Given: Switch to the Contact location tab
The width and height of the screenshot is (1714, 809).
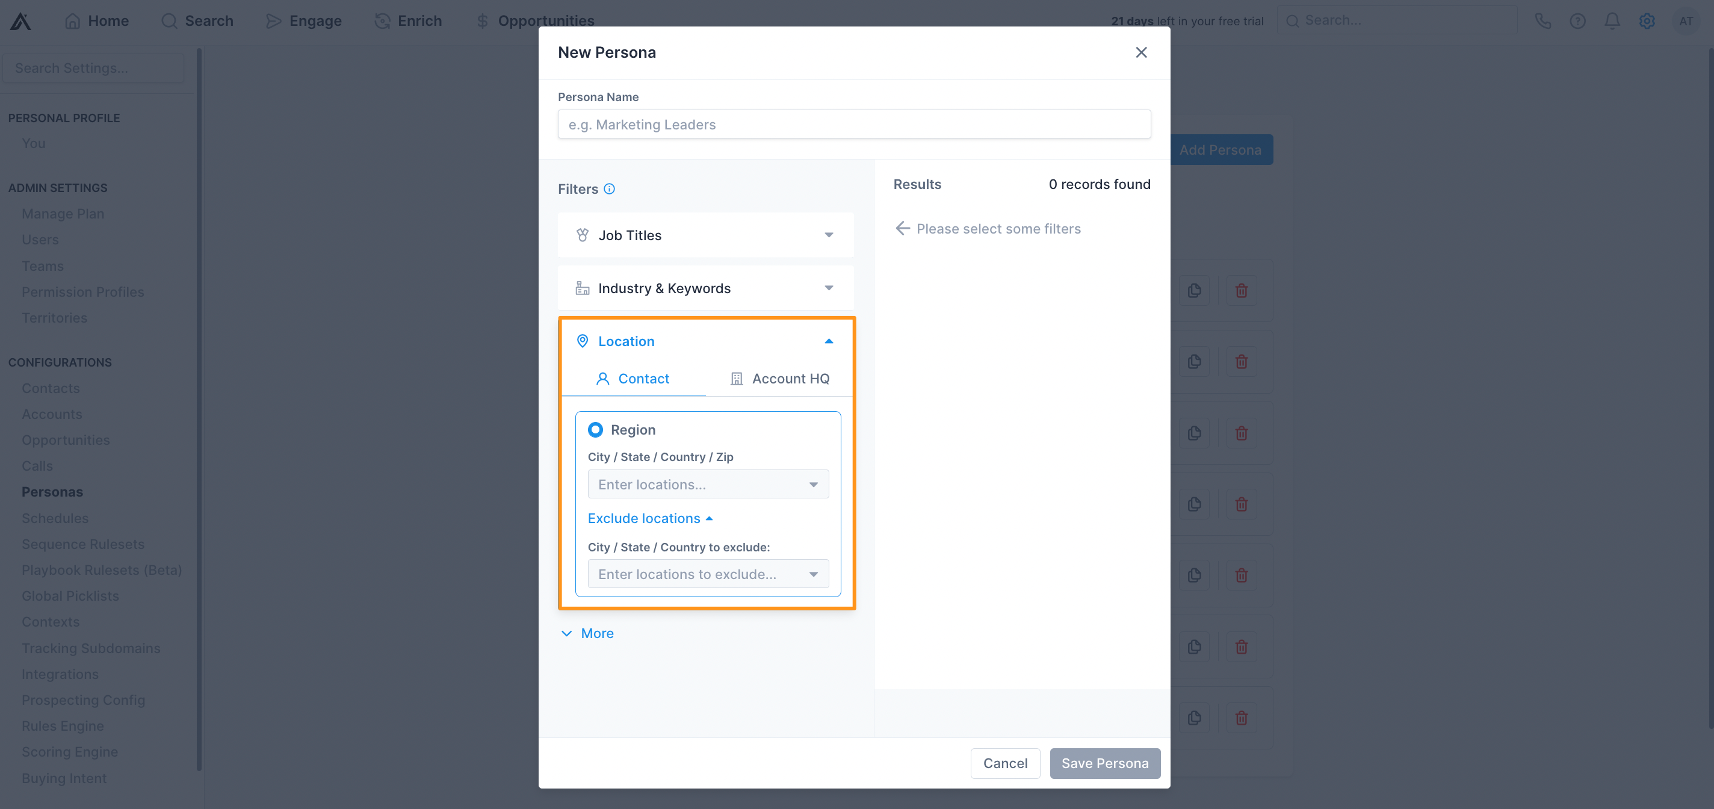Looking at the screenshot, I should (634, 379).
